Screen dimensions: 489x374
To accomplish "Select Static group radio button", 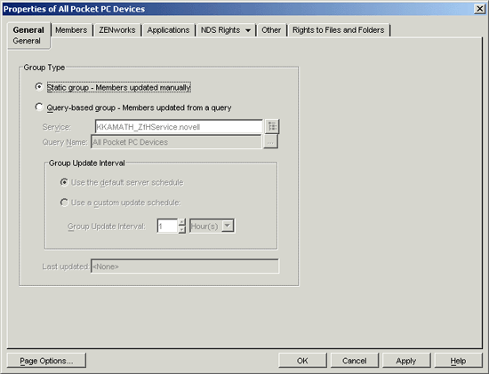I will pos(39,87).
